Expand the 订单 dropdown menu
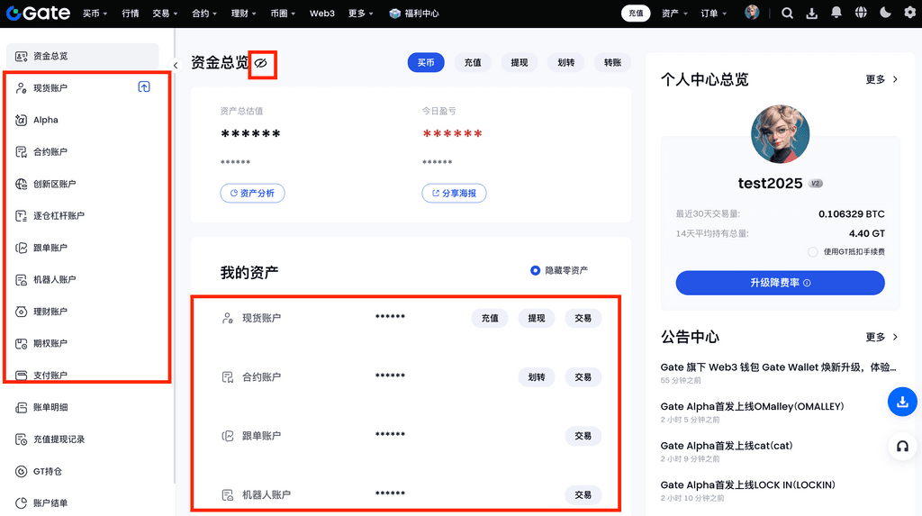Image resolution: width=922 pixels, height=516 pixels. [715, 14]
